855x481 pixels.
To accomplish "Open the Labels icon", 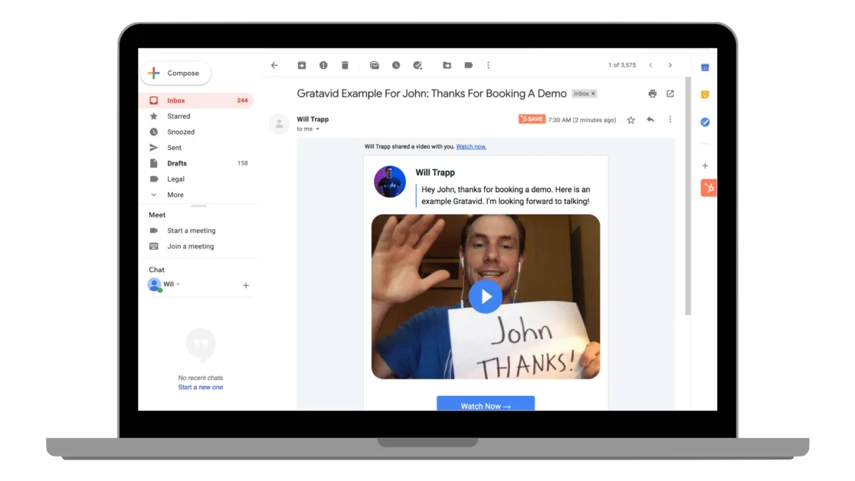I will click(468, 65).
